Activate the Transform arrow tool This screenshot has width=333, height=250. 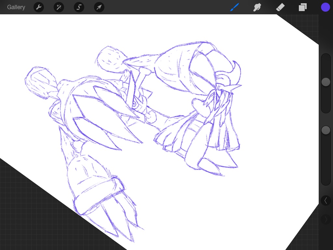(x=99, y=7)
